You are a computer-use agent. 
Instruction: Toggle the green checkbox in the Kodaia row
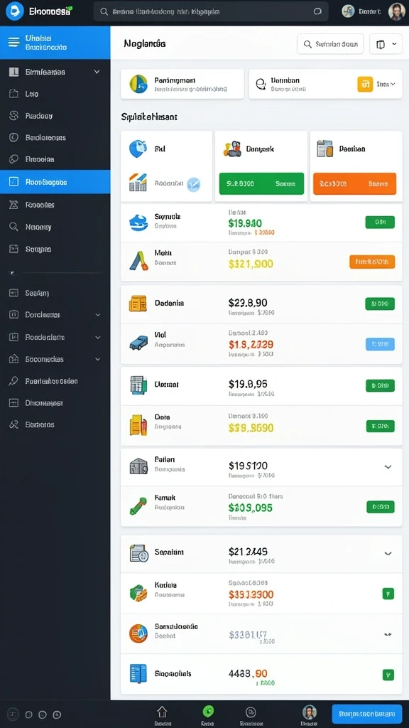pos(388,594)
